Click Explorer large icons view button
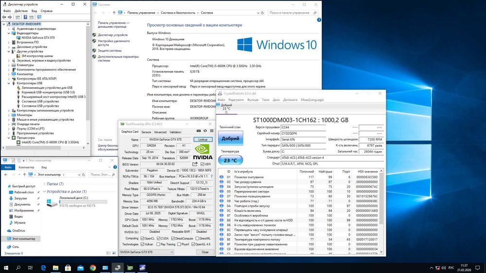The height and width of the screenshot is (273, 486). [x=114, y=253]
